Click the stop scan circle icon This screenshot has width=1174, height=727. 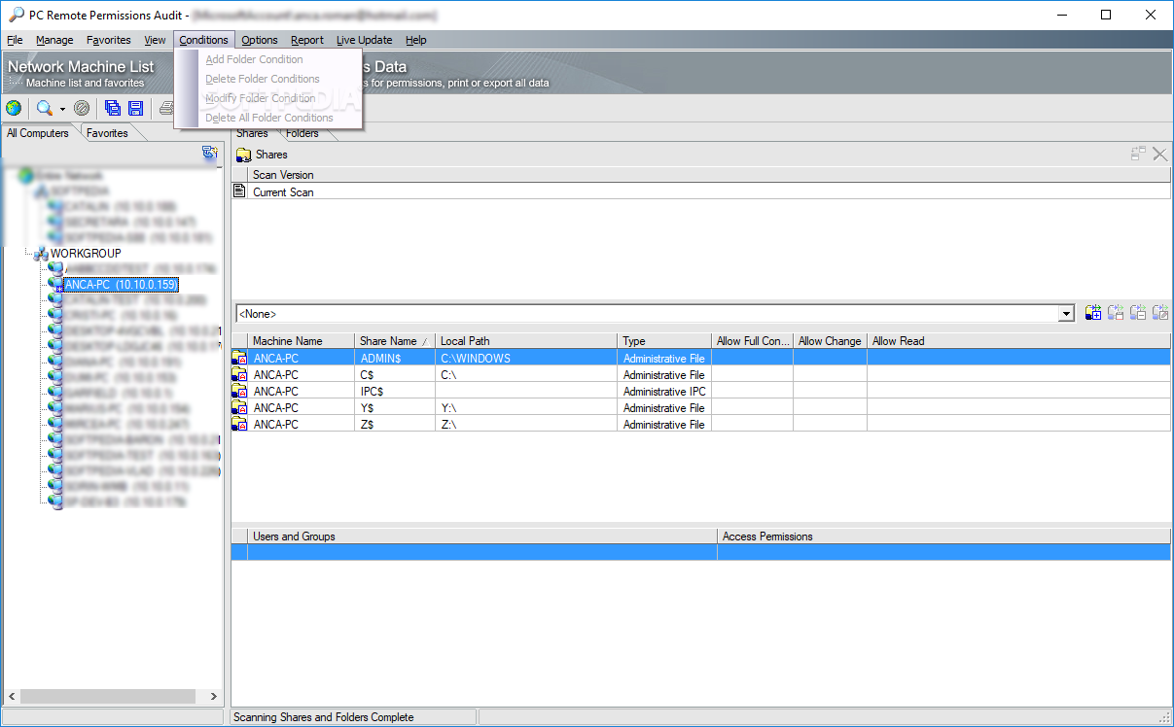[x=82, y=108]
